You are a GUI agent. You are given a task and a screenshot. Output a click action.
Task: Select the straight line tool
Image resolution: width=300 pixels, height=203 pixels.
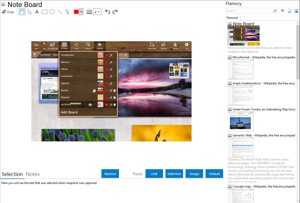coord(60,12)
